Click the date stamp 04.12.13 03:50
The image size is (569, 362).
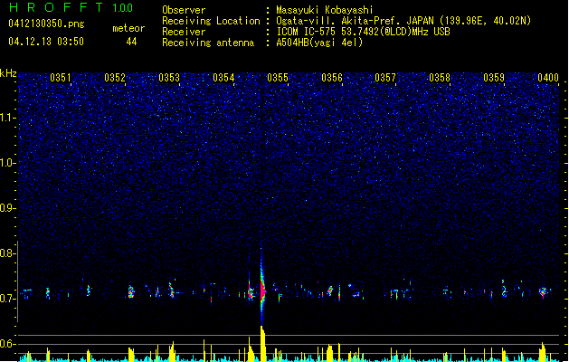click(x=46, y=41)
